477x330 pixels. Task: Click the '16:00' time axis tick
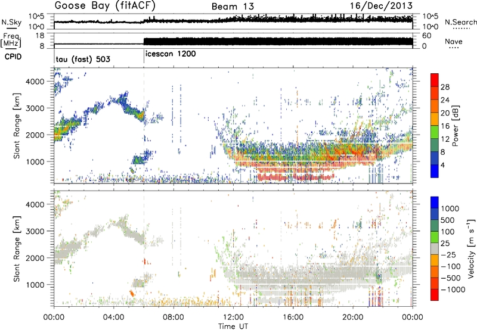tap(293, 317)
